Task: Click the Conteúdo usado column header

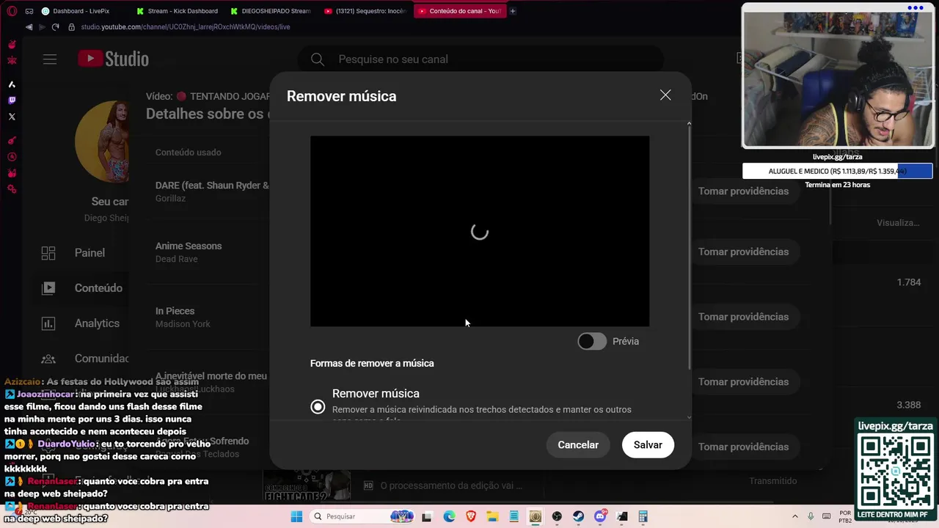Action: (188, 153)
